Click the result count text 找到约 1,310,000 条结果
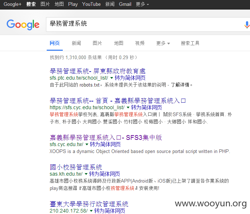The image size is (250, 214). [76, 57]
